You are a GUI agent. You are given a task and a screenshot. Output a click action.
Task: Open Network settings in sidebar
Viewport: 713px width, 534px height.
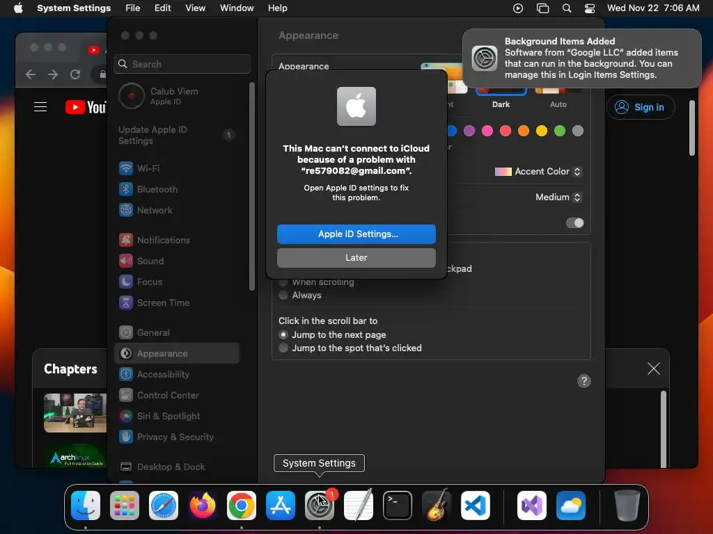tap(178, 210)
